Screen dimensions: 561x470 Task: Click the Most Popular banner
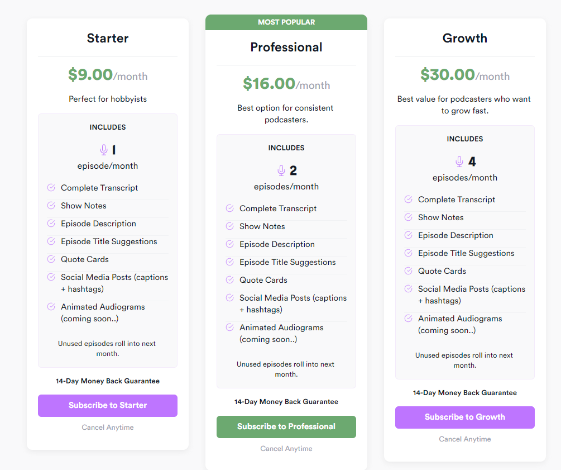tap(286, 22)
